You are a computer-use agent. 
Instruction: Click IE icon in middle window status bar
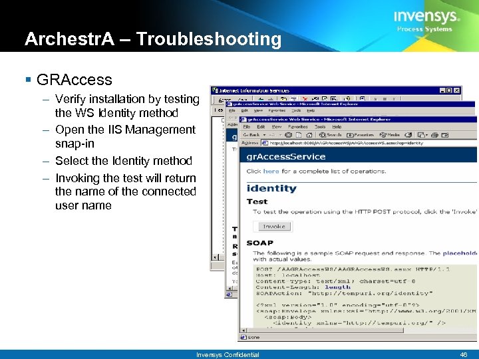point(229,295)
